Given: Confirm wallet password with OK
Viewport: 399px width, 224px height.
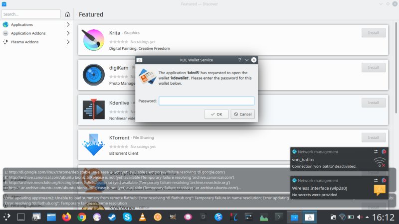Looking at the screenshot, I should pyautogui.click(x=216, y=114).
